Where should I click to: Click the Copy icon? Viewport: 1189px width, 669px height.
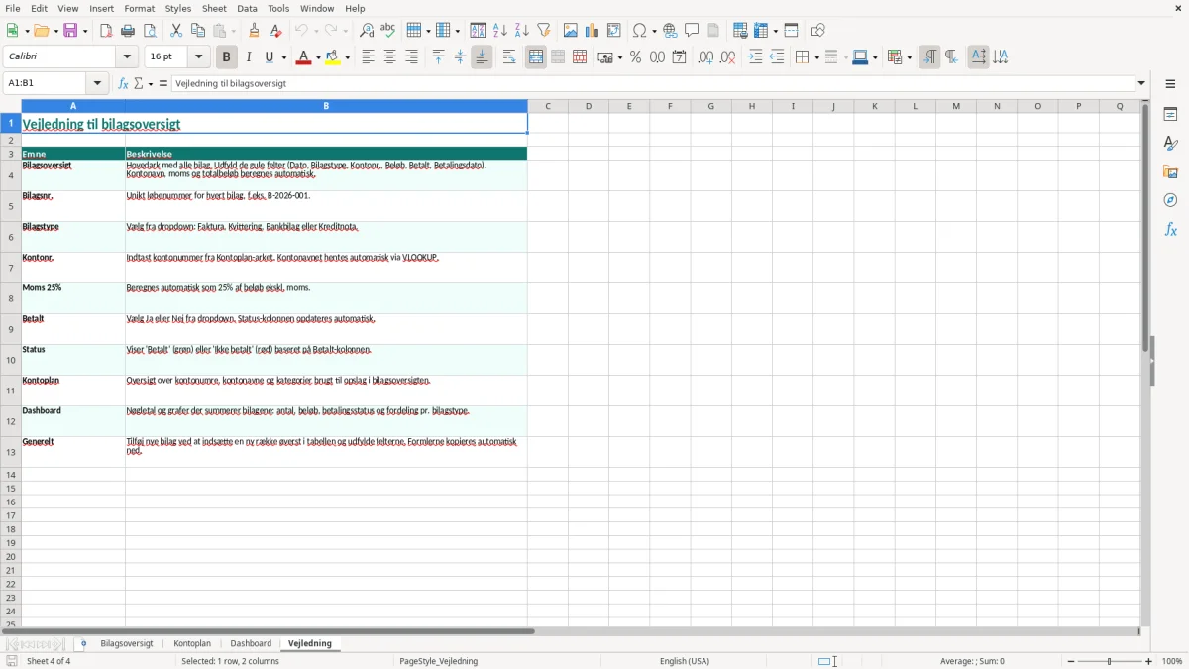click(x=198, y=31)
